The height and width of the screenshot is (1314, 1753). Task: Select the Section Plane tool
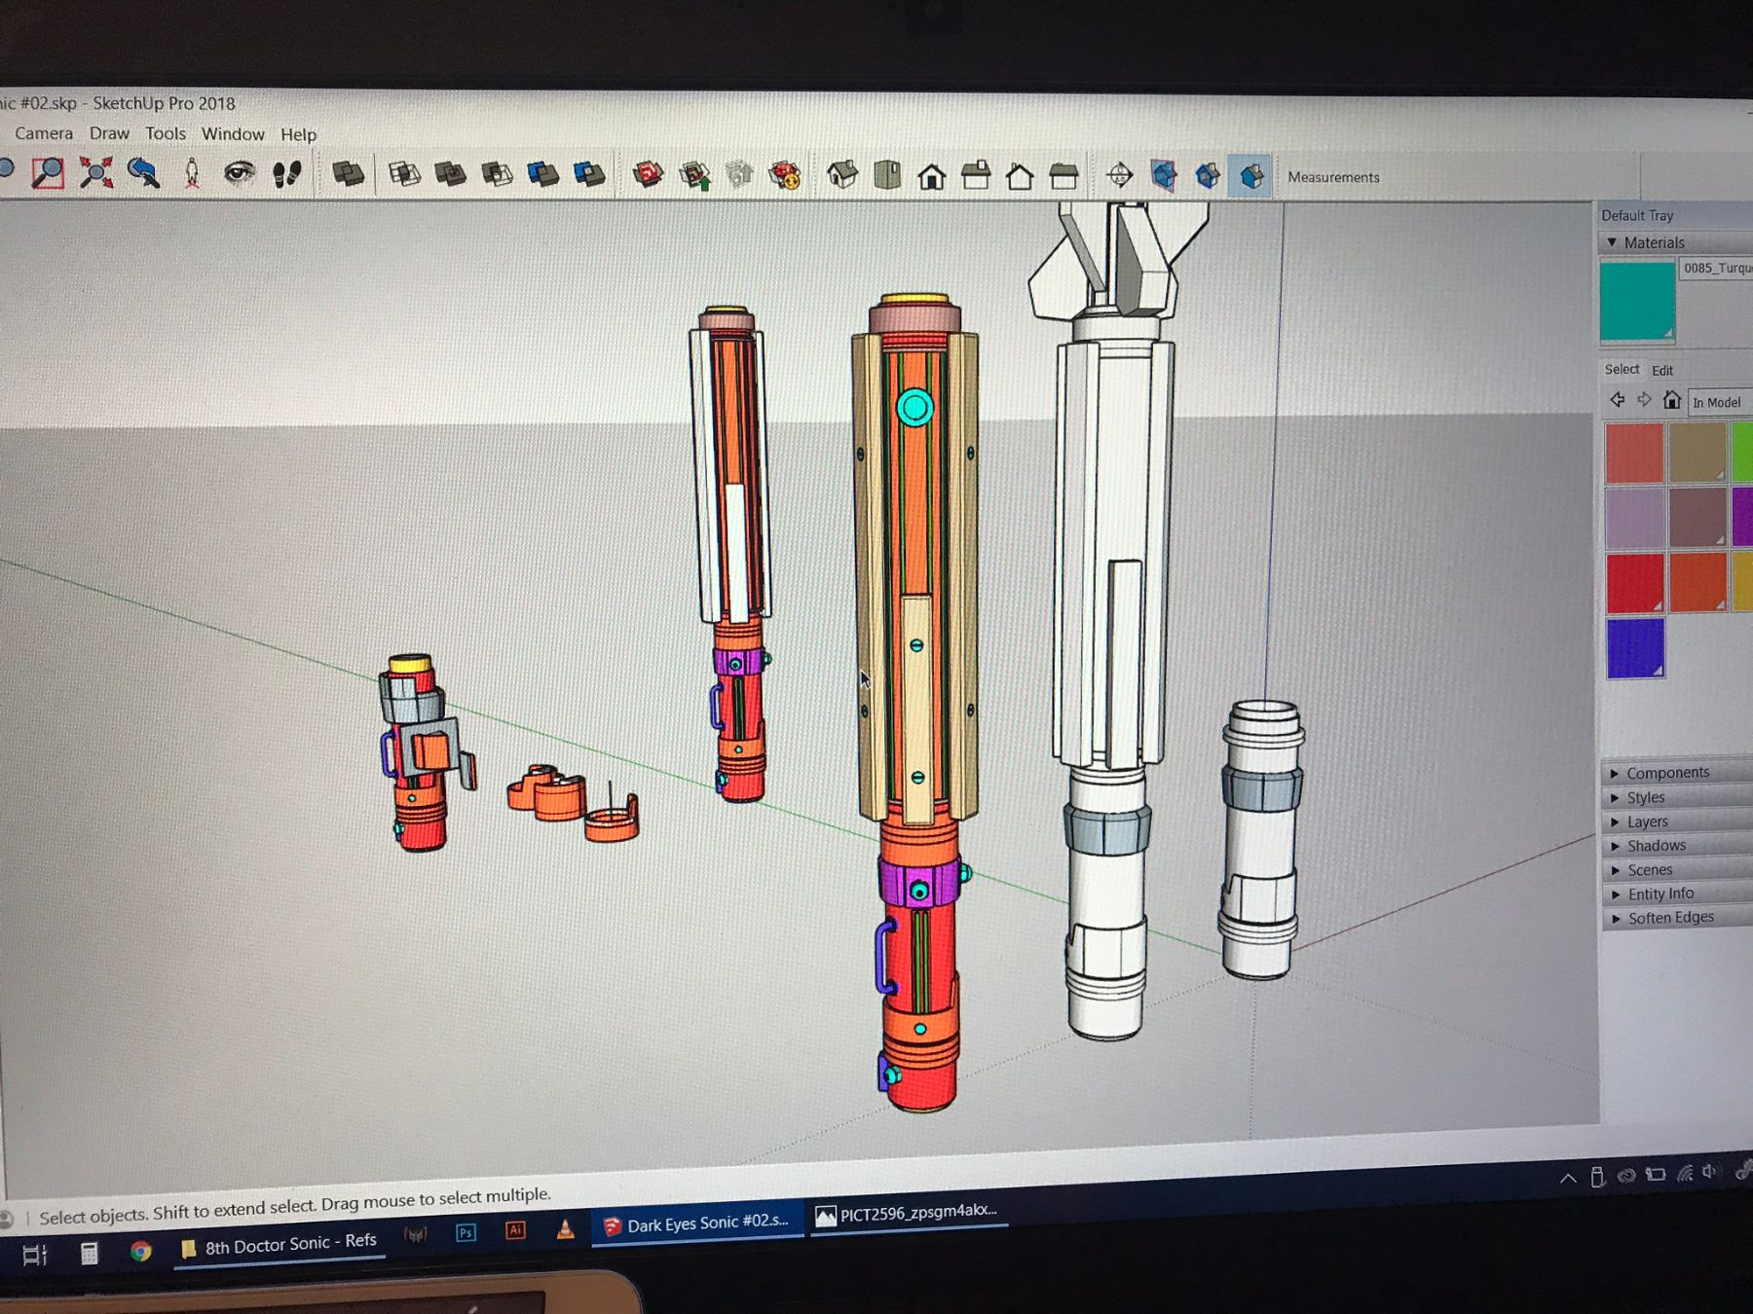tap(1120, 176)
